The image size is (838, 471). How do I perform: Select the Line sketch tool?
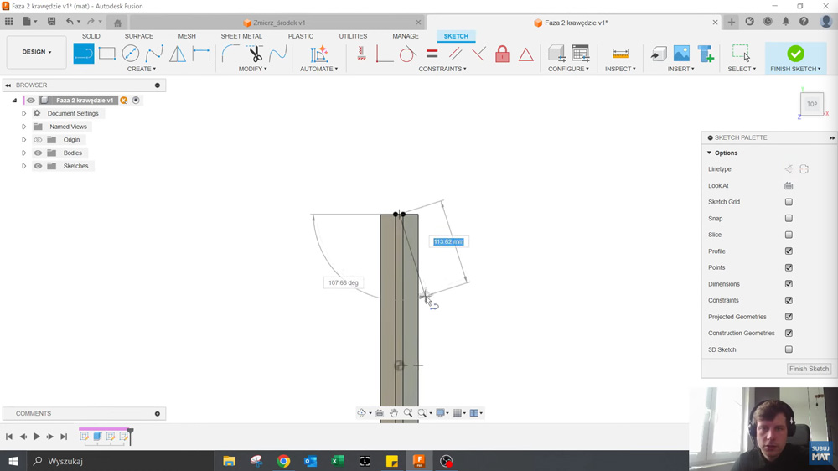tap(84, 54)
